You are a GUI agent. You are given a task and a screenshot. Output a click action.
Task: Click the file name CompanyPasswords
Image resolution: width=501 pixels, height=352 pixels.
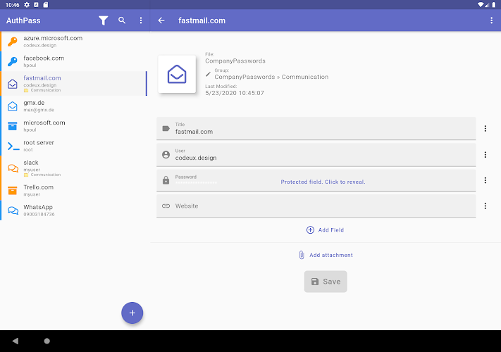click(x=235, y=61)
